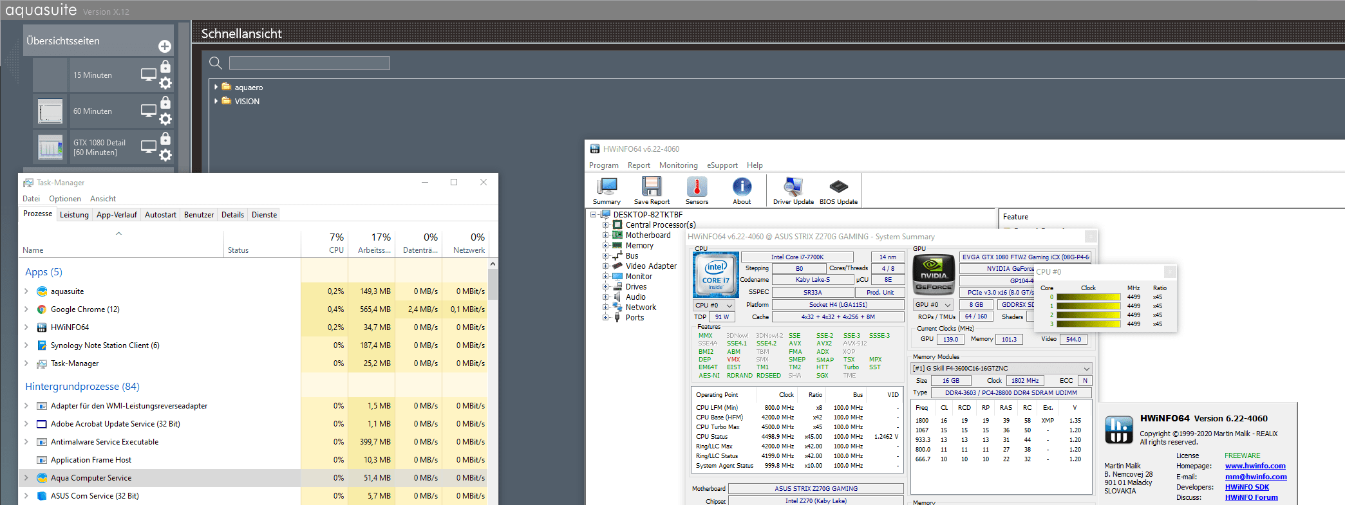Select Network in HWiNFO tree

[x=641, y=308]
